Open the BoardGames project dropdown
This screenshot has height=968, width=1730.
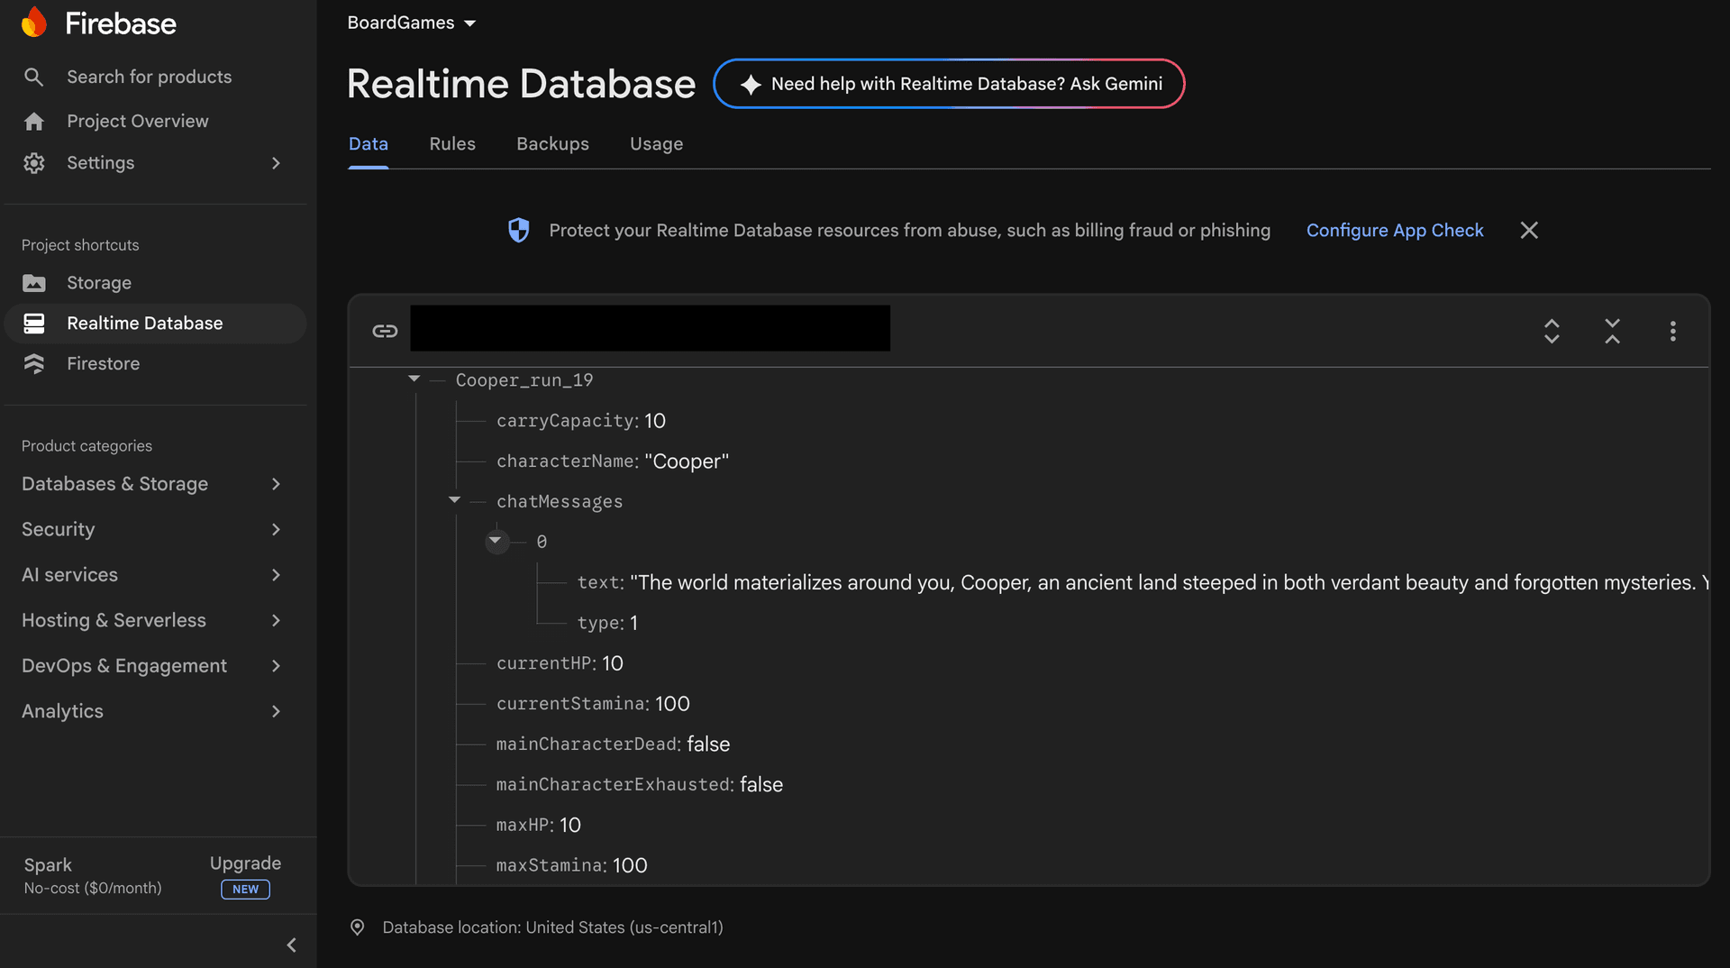(x=412, y=23)
